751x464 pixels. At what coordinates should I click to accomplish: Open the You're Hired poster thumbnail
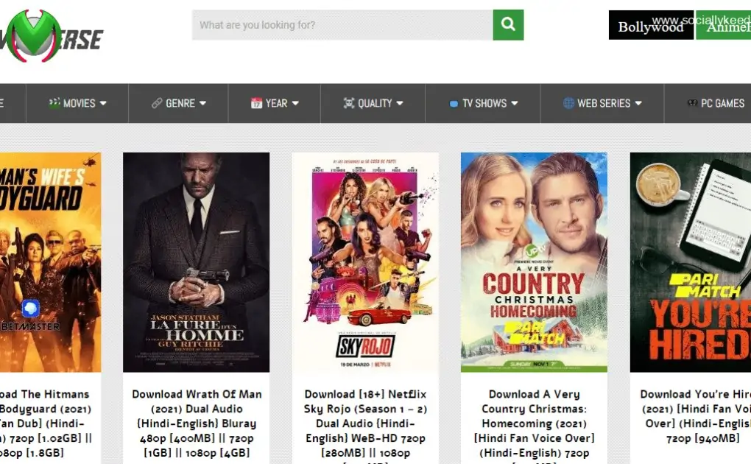pyautogui.click(x=690, y=262)
